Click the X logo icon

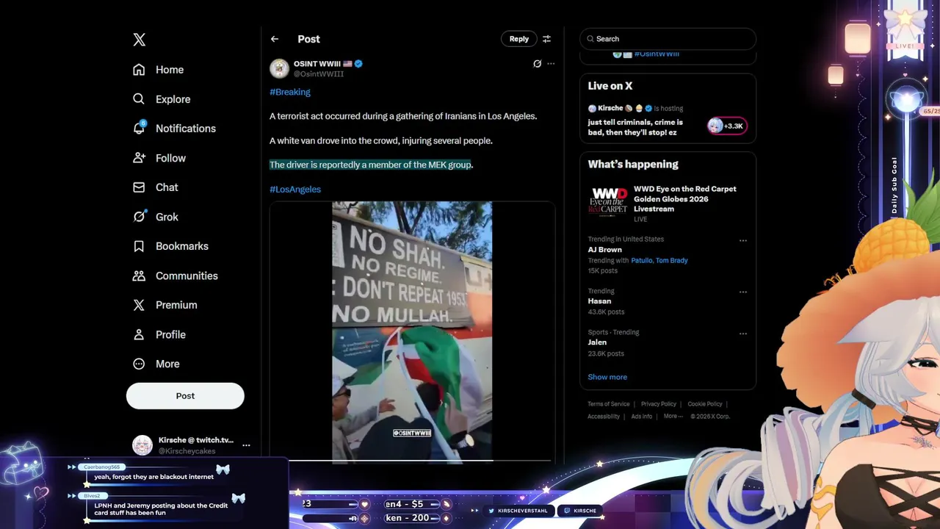pyautogui.click(x=139, y=40)
